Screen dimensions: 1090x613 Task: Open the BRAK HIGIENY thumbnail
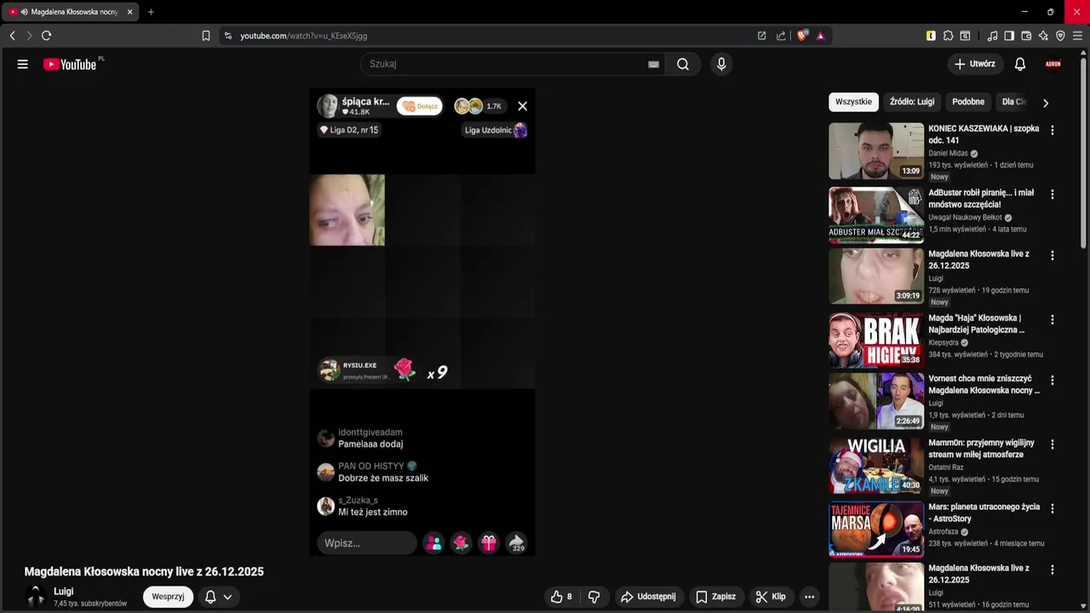876,341
